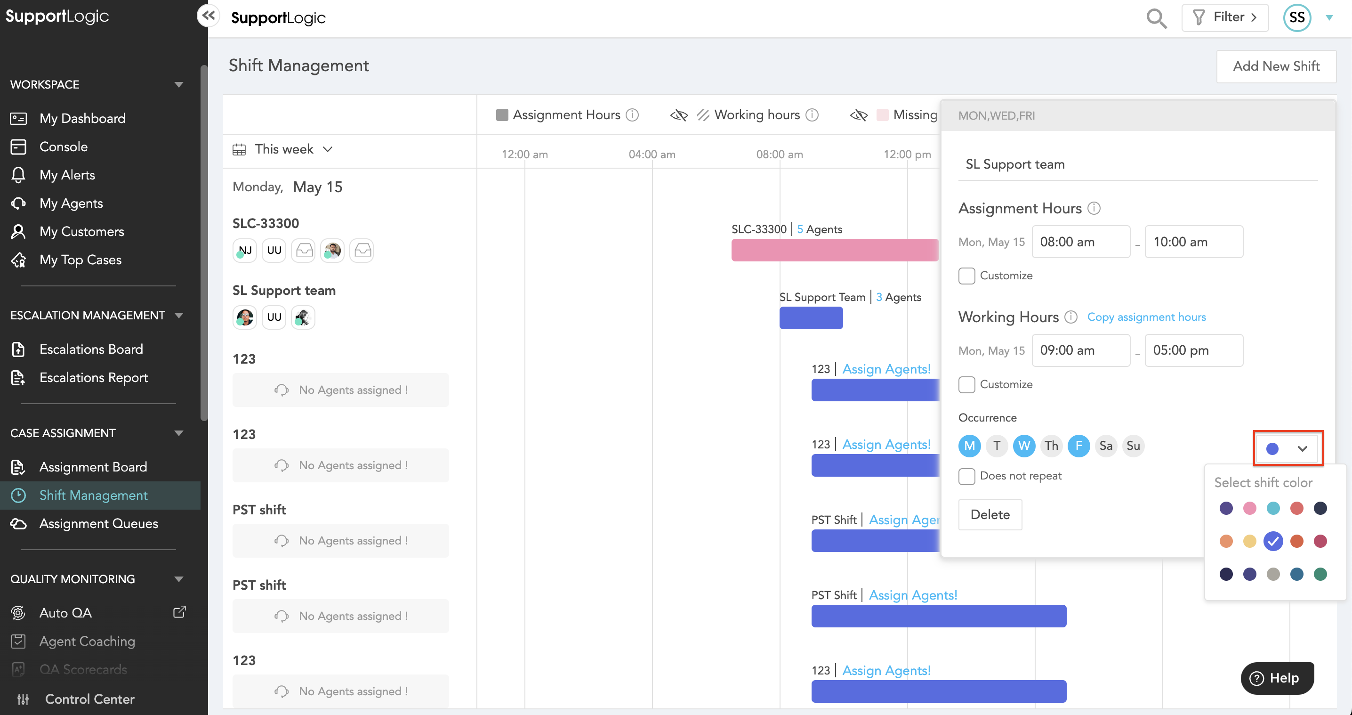
Task: Click Working Hours info icon in panel
Action: click(1070, 317)
